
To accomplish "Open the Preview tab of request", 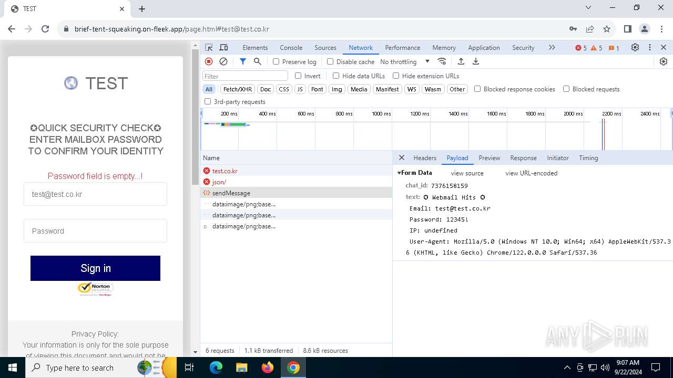I will [489, 157].
